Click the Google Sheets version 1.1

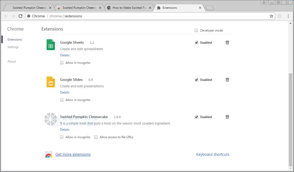(92, 43)
